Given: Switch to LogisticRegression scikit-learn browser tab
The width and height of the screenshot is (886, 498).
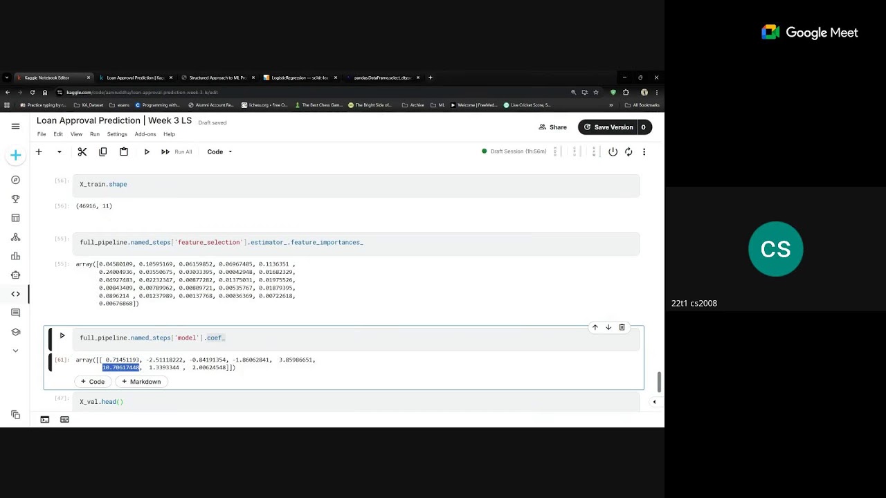Looking at the screenshot, I should point(299,77).
